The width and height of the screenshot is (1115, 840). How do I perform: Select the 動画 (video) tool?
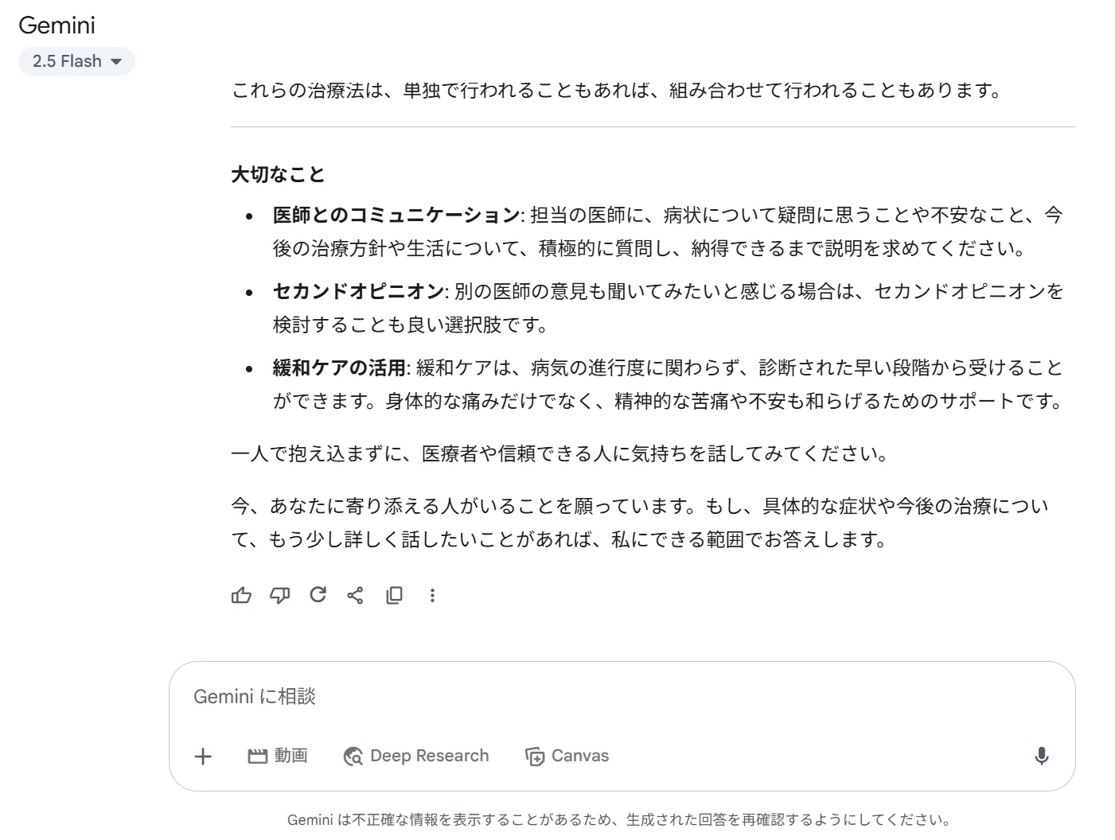pos(279,756)
